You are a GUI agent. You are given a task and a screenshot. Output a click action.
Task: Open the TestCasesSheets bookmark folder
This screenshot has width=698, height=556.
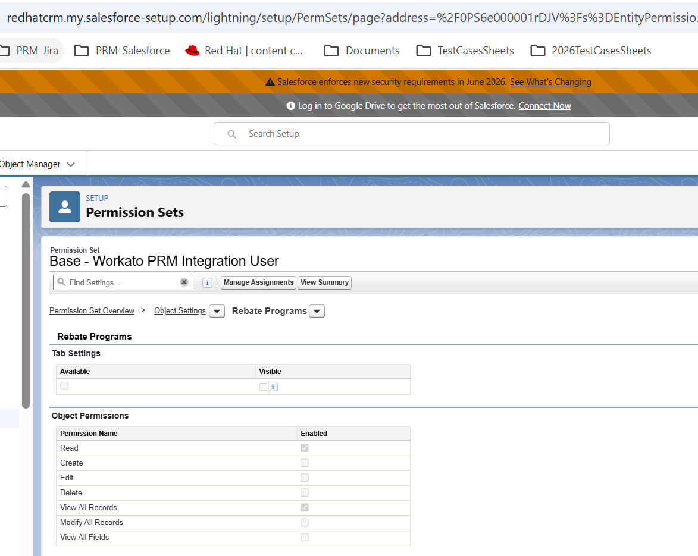pyautogui.click(x=465, y=51)
